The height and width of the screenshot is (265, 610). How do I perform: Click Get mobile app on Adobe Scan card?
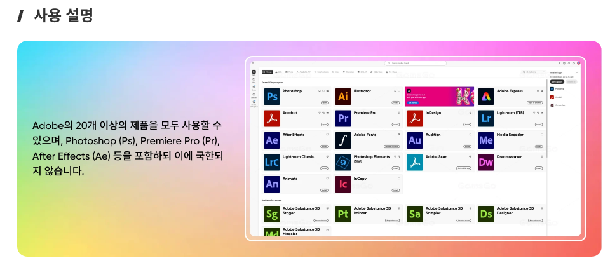tap(463, 168)
